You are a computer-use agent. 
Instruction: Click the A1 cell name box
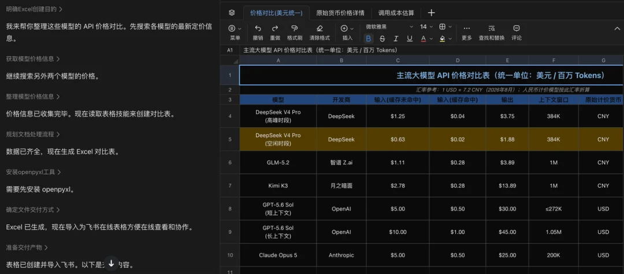229,50
